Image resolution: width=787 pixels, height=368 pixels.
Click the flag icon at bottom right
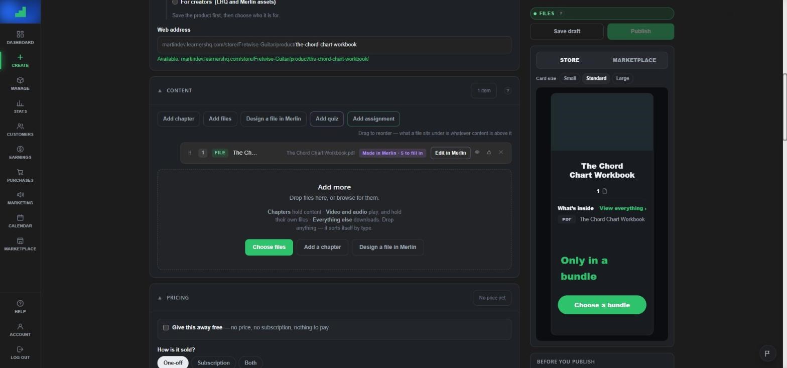tap(767, 353)
